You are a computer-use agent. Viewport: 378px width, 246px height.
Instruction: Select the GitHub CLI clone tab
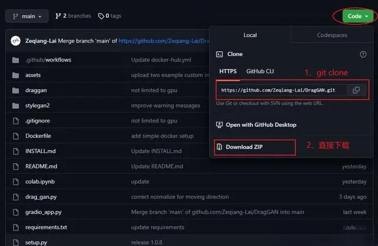tap(260, 72)
